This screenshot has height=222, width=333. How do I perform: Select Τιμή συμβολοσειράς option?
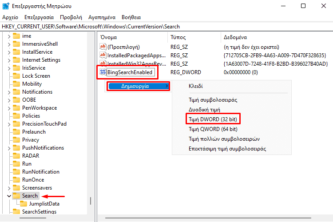[213, 100]
